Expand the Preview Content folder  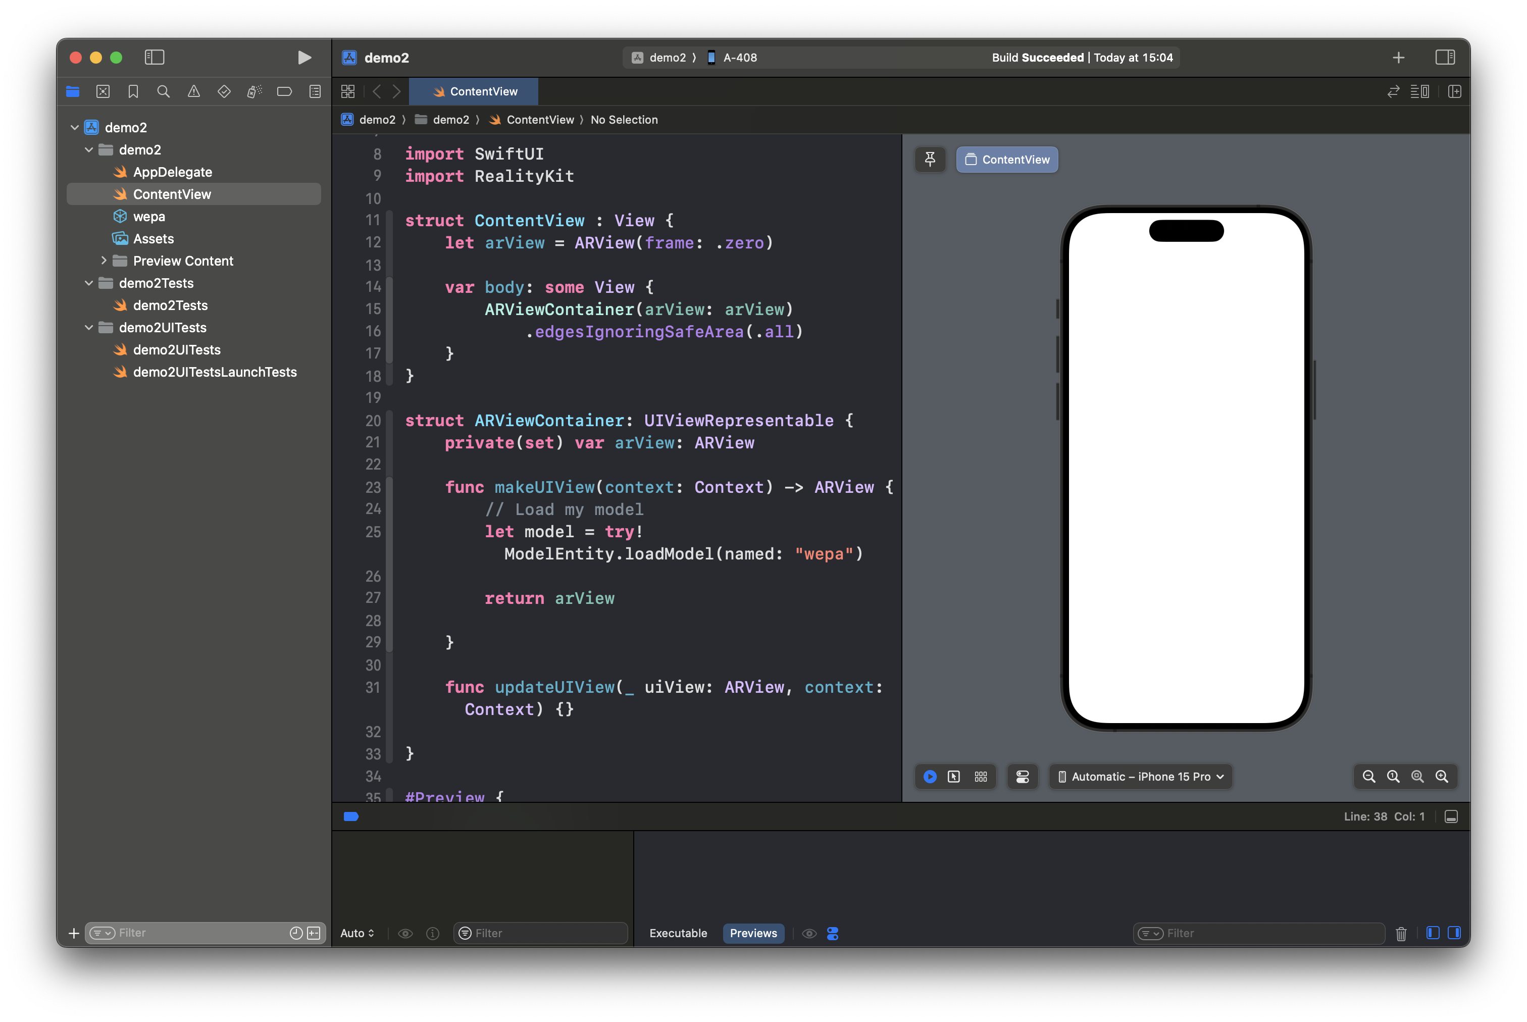104,261
